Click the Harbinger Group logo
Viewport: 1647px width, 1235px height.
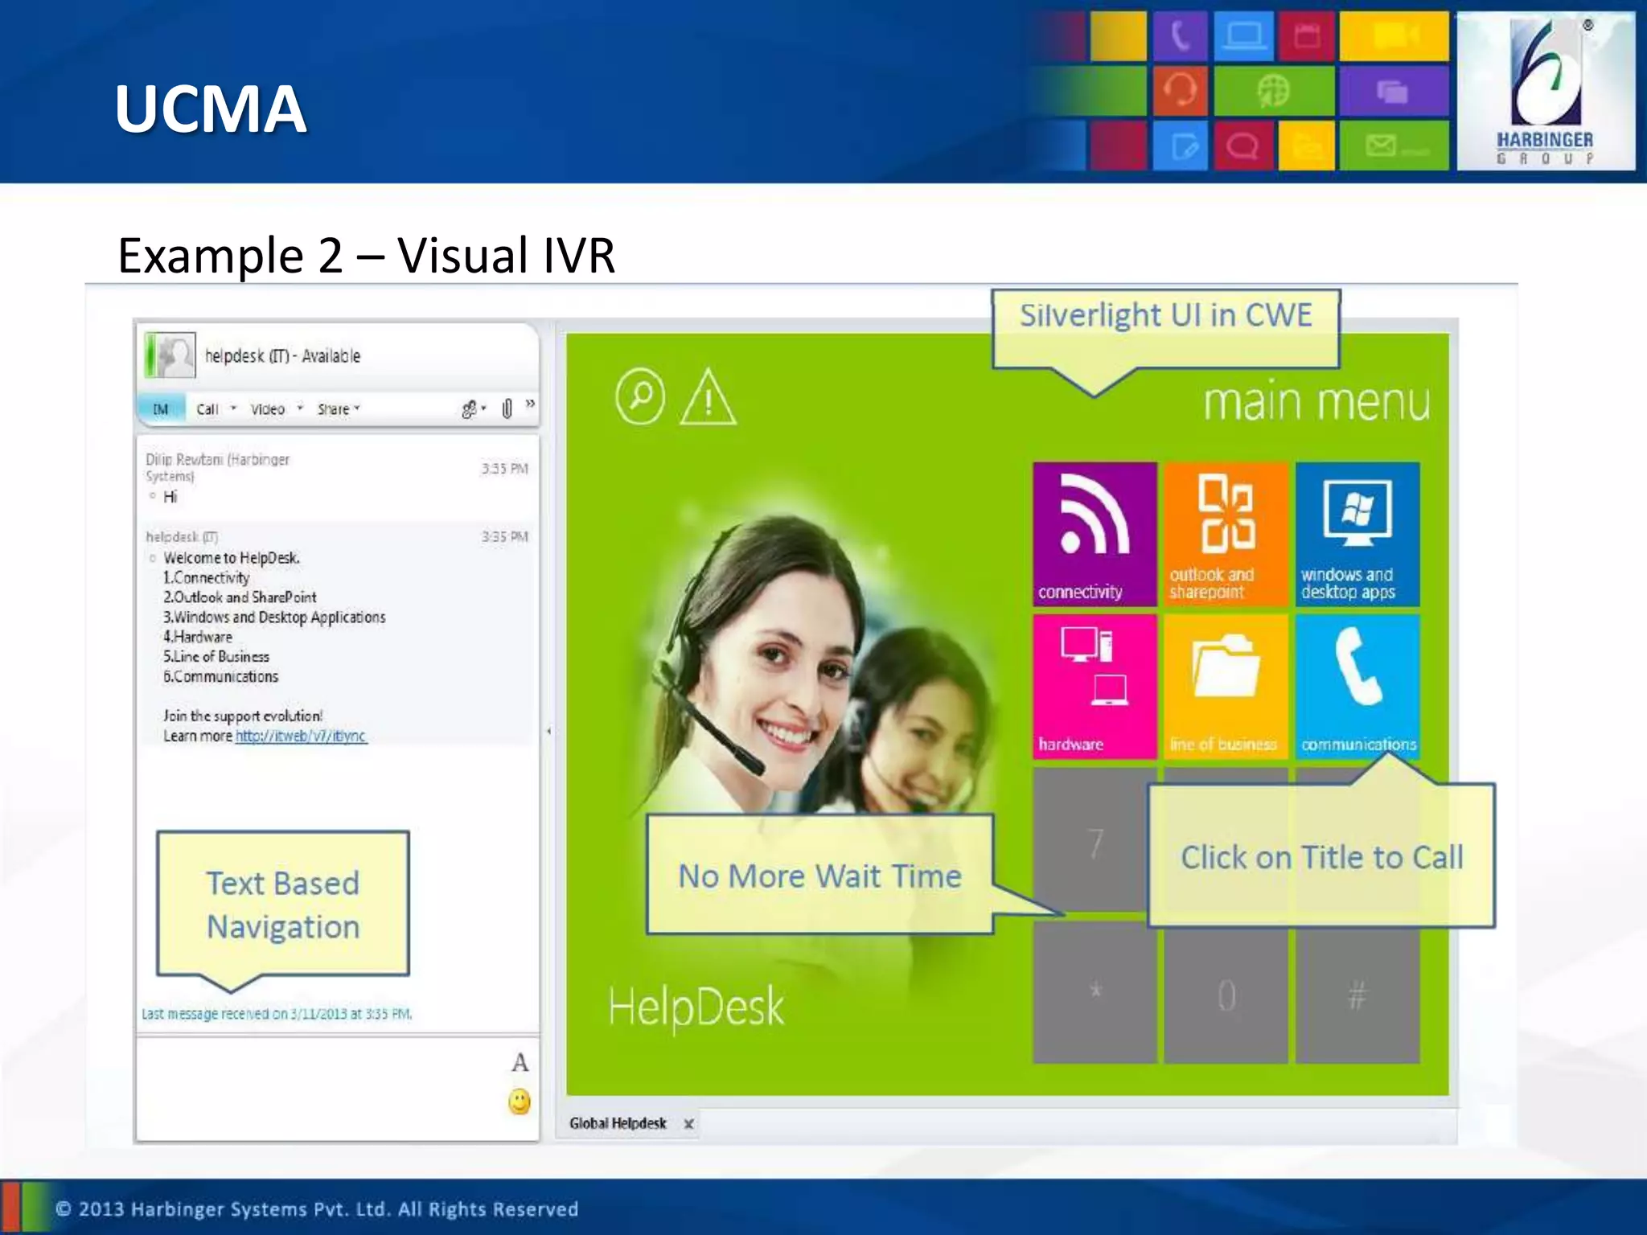[1545, 91]
